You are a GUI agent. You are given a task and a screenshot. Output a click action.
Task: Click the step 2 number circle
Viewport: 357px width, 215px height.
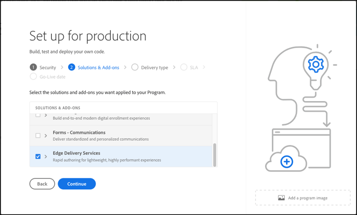(x=71, y=67)
